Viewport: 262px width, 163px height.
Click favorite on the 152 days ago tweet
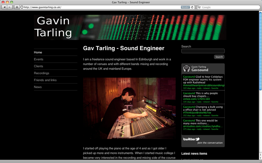pos(215,116)
